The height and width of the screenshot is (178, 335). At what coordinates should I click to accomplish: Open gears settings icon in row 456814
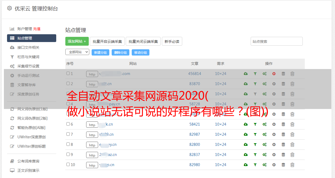(x=264, y=74)
